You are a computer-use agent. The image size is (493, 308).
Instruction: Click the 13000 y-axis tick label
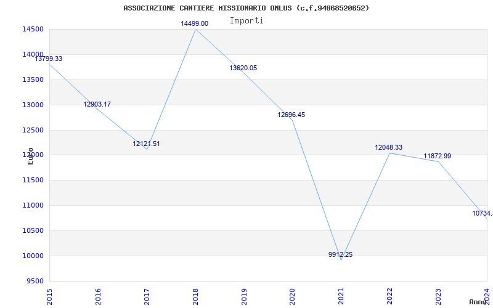33,105
